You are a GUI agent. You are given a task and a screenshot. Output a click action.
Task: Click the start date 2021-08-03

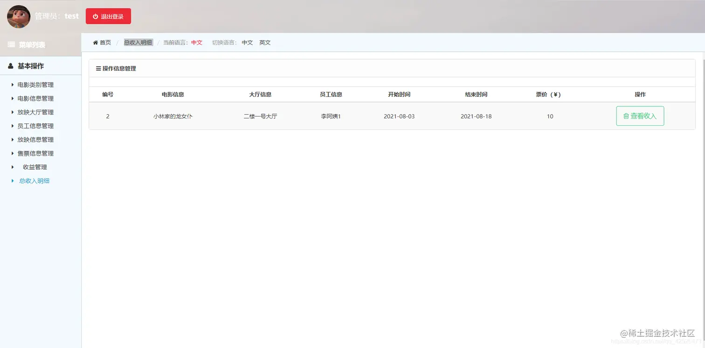click(399, 116)
